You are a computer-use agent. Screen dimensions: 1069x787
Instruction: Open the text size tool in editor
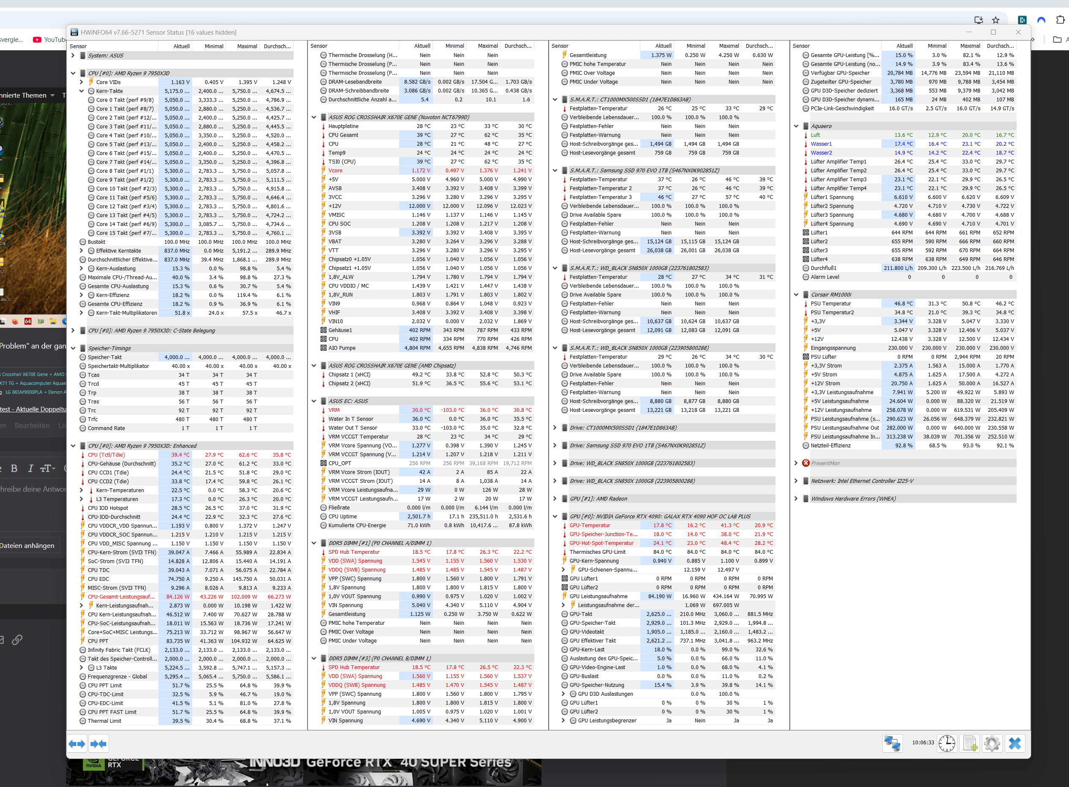47,468
